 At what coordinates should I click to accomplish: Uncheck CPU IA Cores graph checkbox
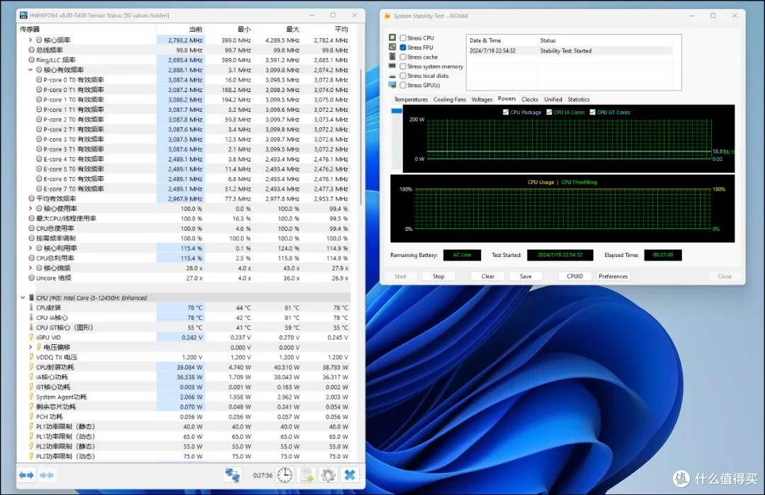(550, 112)
